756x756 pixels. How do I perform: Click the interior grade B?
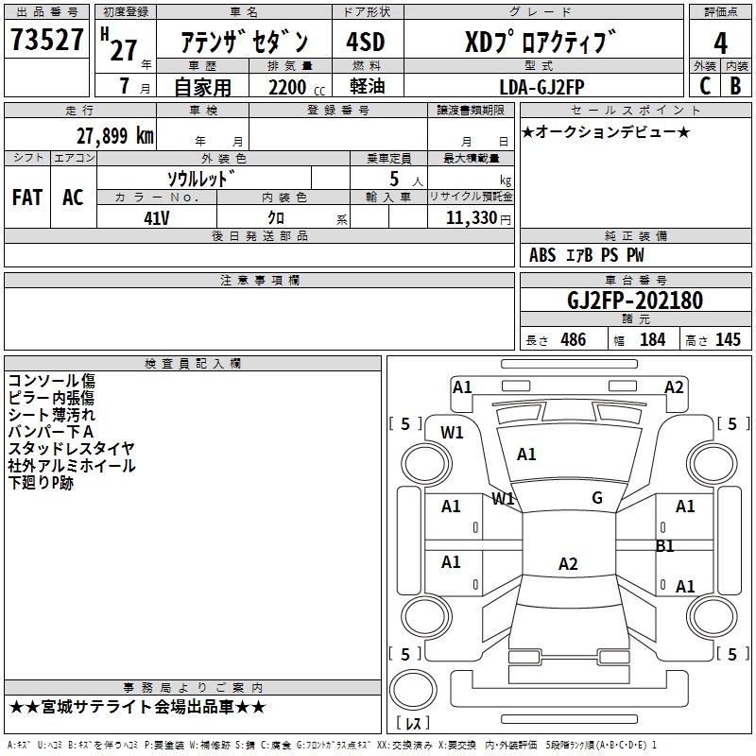pos(735,85)
